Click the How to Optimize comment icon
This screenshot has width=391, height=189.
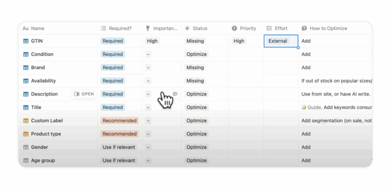coord(304,28)
